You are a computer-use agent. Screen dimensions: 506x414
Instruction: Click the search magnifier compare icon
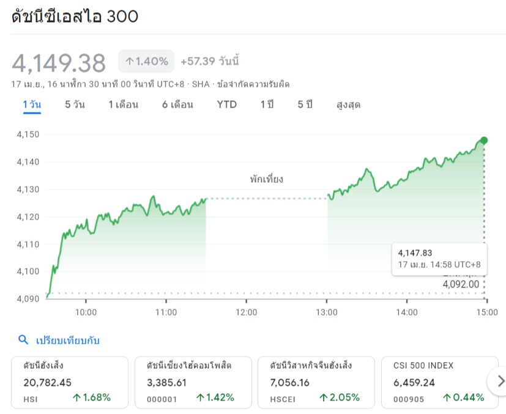tap(23, 340)
